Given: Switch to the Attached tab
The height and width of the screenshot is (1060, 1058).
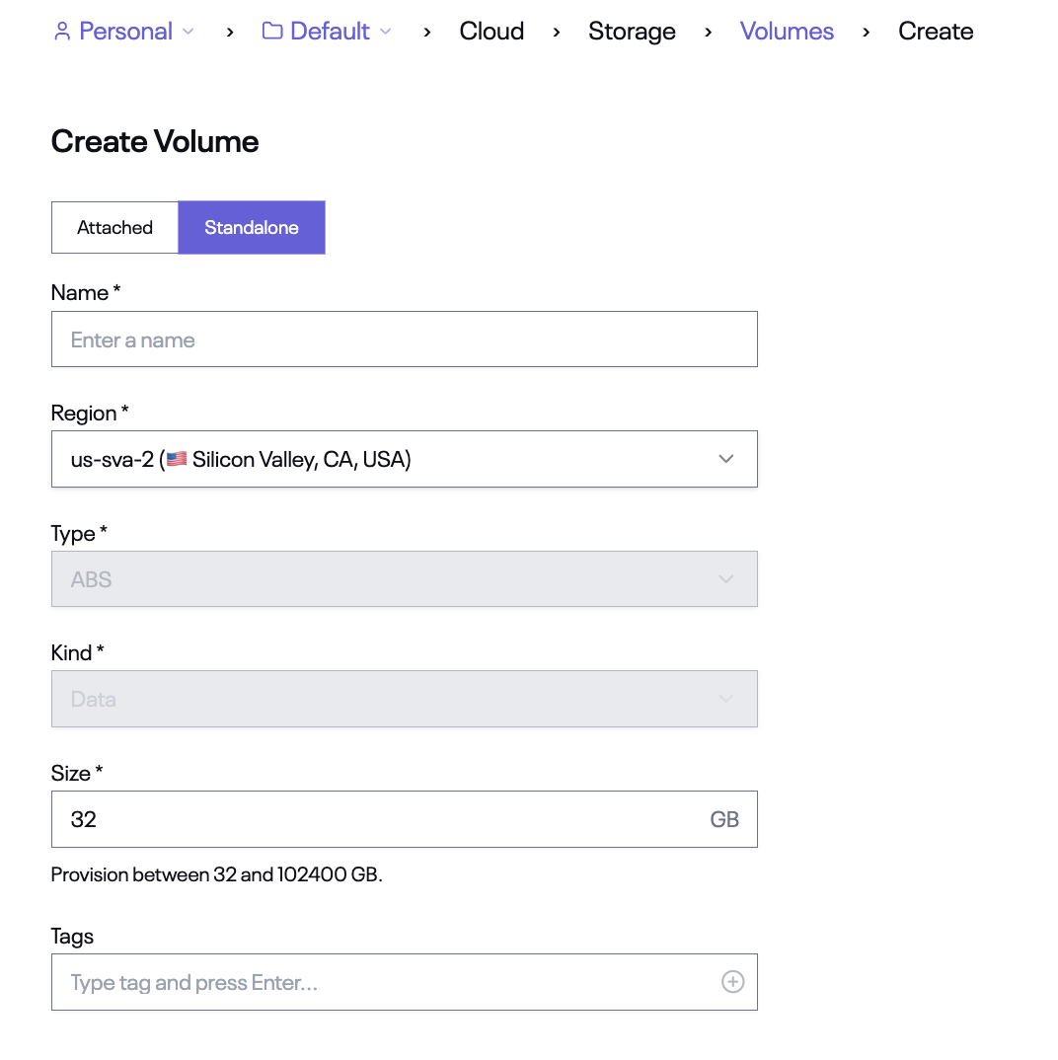Looking at the screenshot, I should point(114,227).
